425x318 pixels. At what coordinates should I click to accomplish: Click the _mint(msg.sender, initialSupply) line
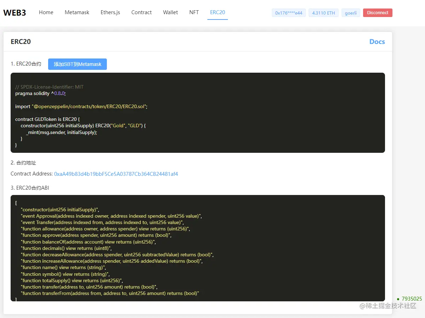click(62, 132)
